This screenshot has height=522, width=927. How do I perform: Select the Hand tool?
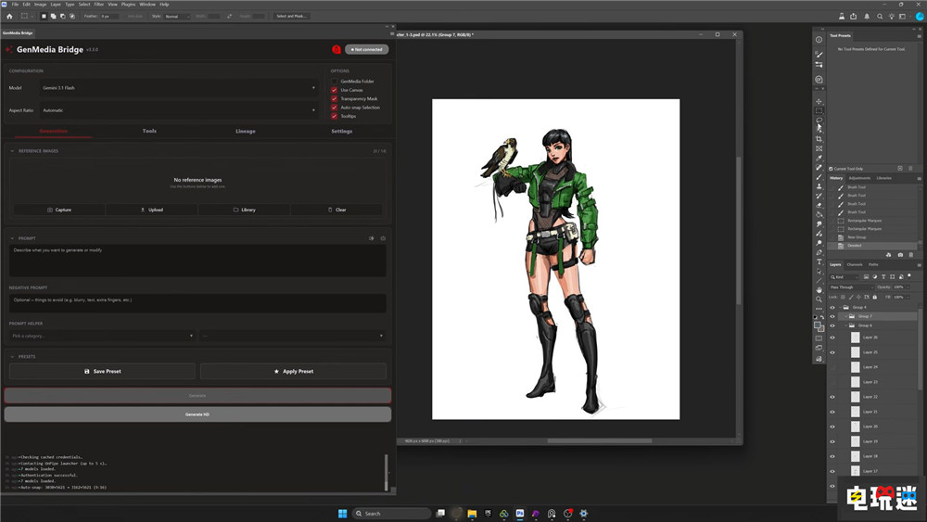pyautogui.click(x=819, y=289)
